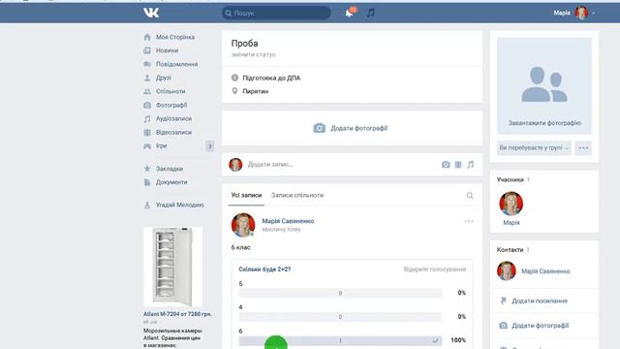Expand Ви перебуваєте у групі dropdown
620x349 pixels.
[534, 147]
